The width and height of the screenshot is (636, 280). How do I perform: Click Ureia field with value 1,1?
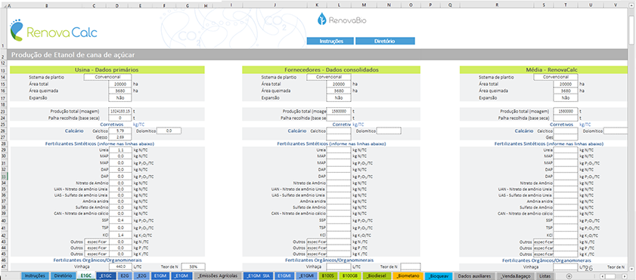(x=120, y=149)
